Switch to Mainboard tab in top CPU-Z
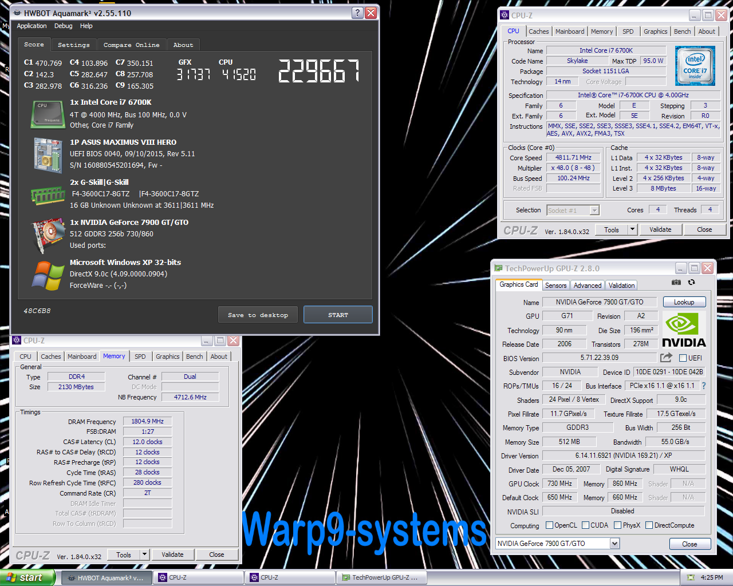The width and height of the screenshot is (733, 586). pos(570,31)
